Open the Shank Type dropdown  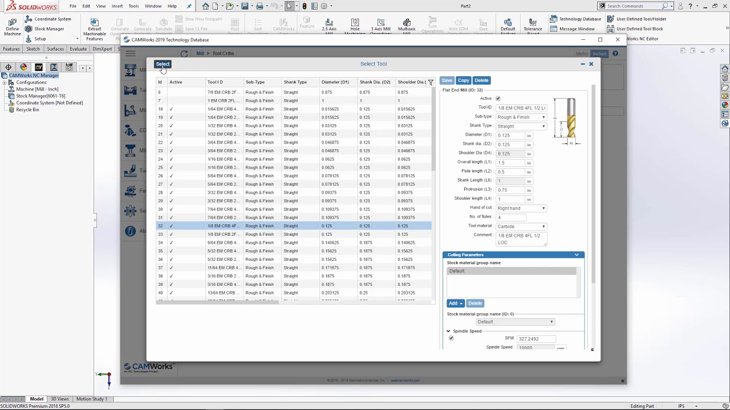(x=521, y=126)
